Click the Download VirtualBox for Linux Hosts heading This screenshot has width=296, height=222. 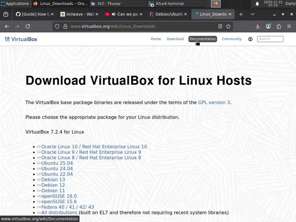point(138,80)
